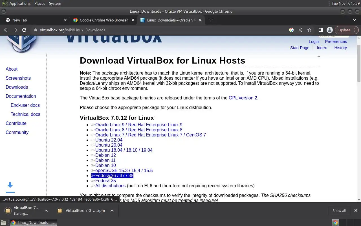Click the GPL version 2 link
The width and height of the screenshot is (361, 226).
coord(243,98)
